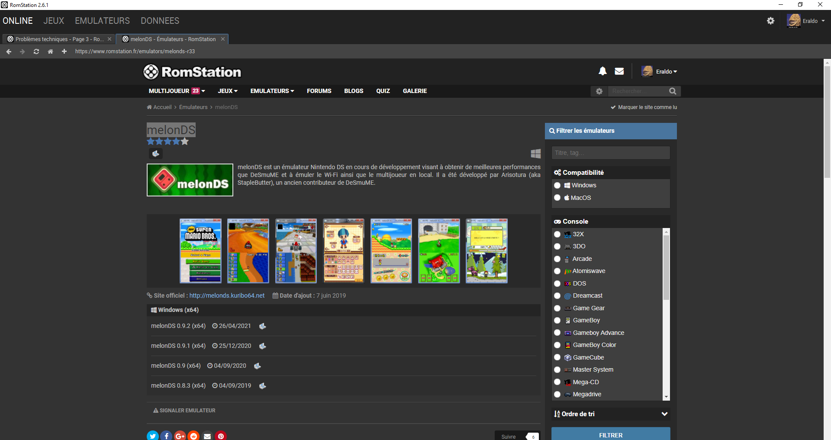Screen dimensions: 831x440
Task: Download melonDS 0.8.3 (x64)
Action: [262, 386]
